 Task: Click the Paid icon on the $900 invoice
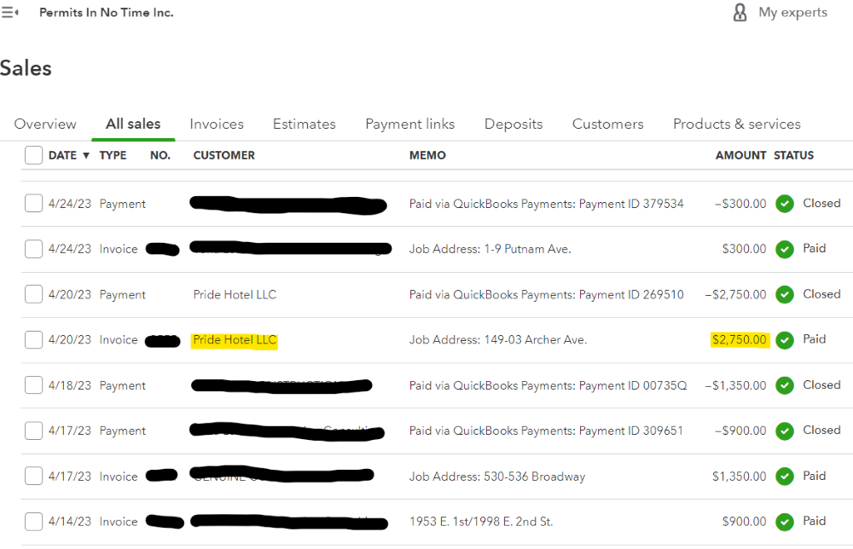click(x=785, y=521)
